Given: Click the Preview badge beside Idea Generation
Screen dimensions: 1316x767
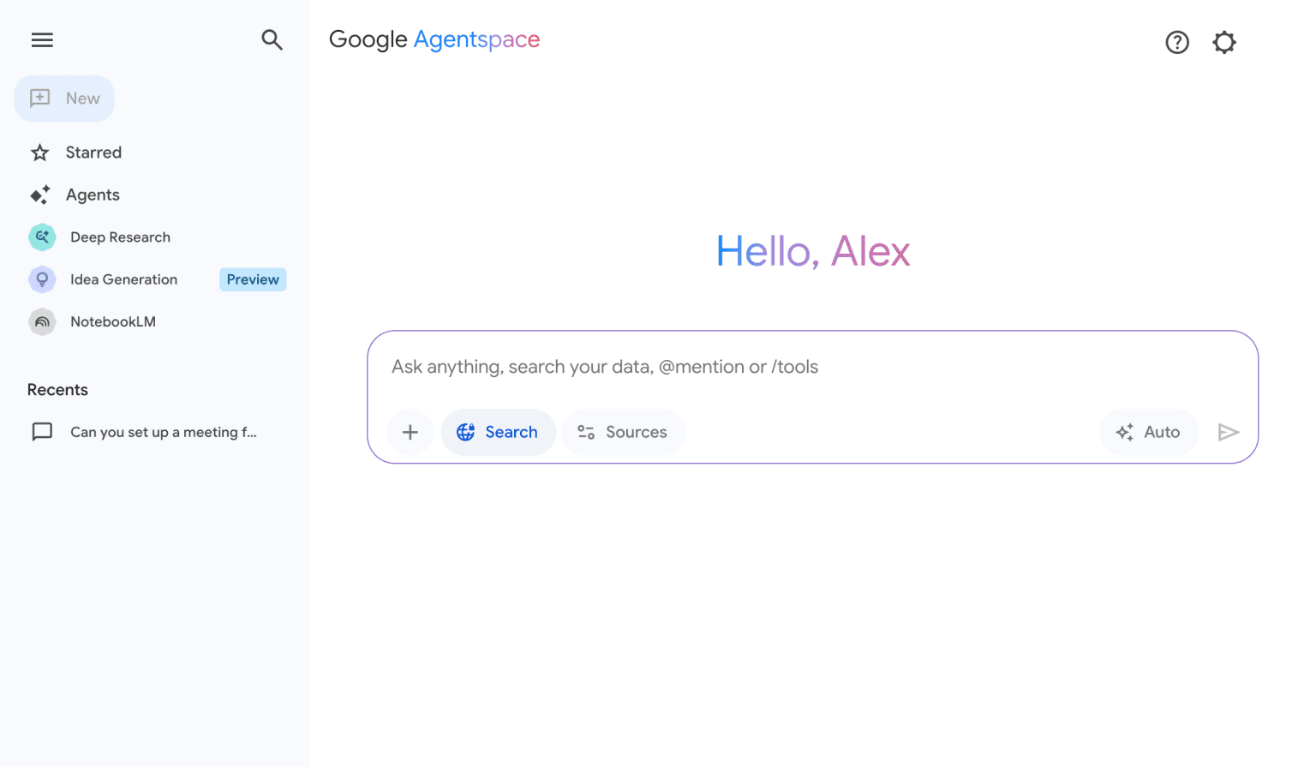Looking at the screenshot, I should click(x=253, y=279).
